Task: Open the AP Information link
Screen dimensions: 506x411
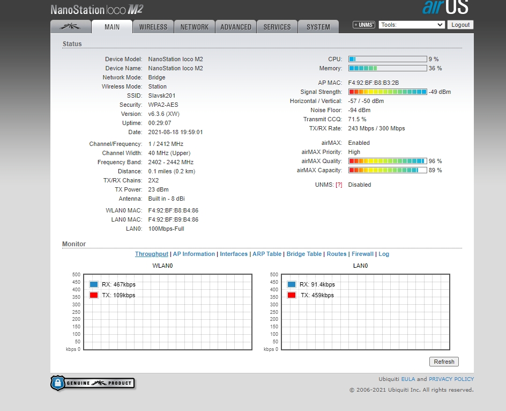Action: 194,254
